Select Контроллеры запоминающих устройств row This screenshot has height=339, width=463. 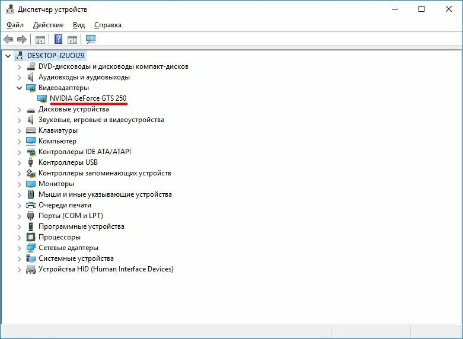tap(104, 173)
